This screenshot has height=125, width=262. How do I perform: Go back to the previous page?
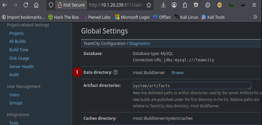(x=5, y=5)
